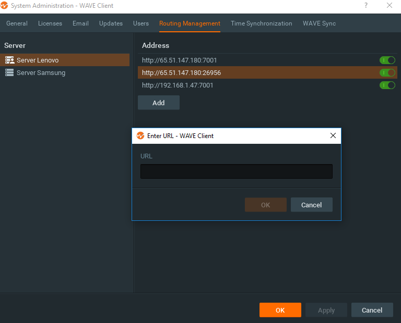Viewport: 401px width, 323px height.
Task: Click the Apply button
Action: click(326, 310)
